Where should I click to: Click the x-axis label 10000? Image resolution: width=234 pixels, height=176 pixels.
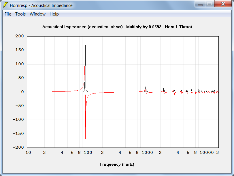(x=207, y=152)
